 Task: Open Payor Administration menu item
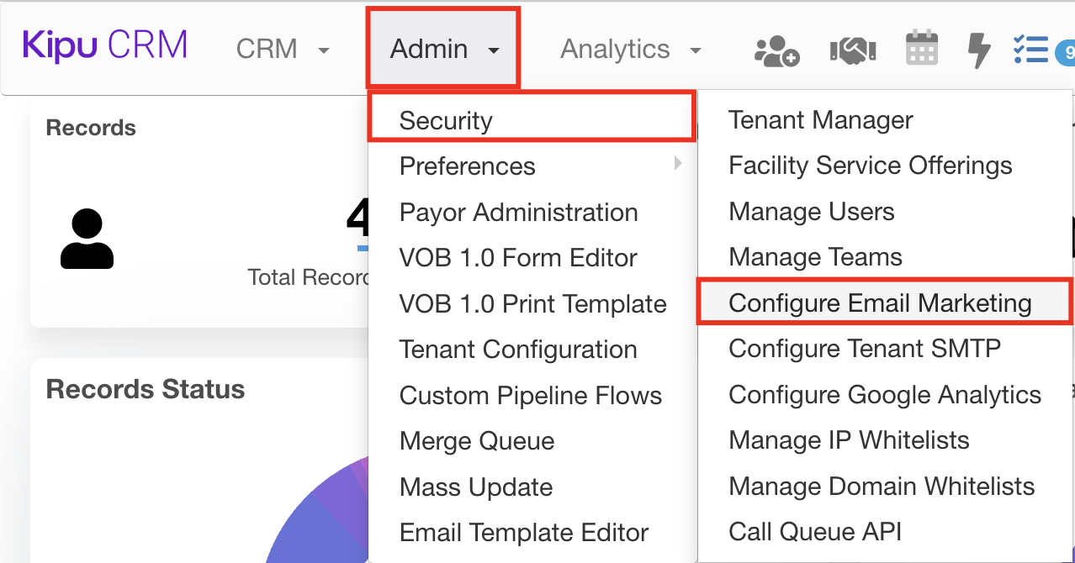[x=518, y=212]
